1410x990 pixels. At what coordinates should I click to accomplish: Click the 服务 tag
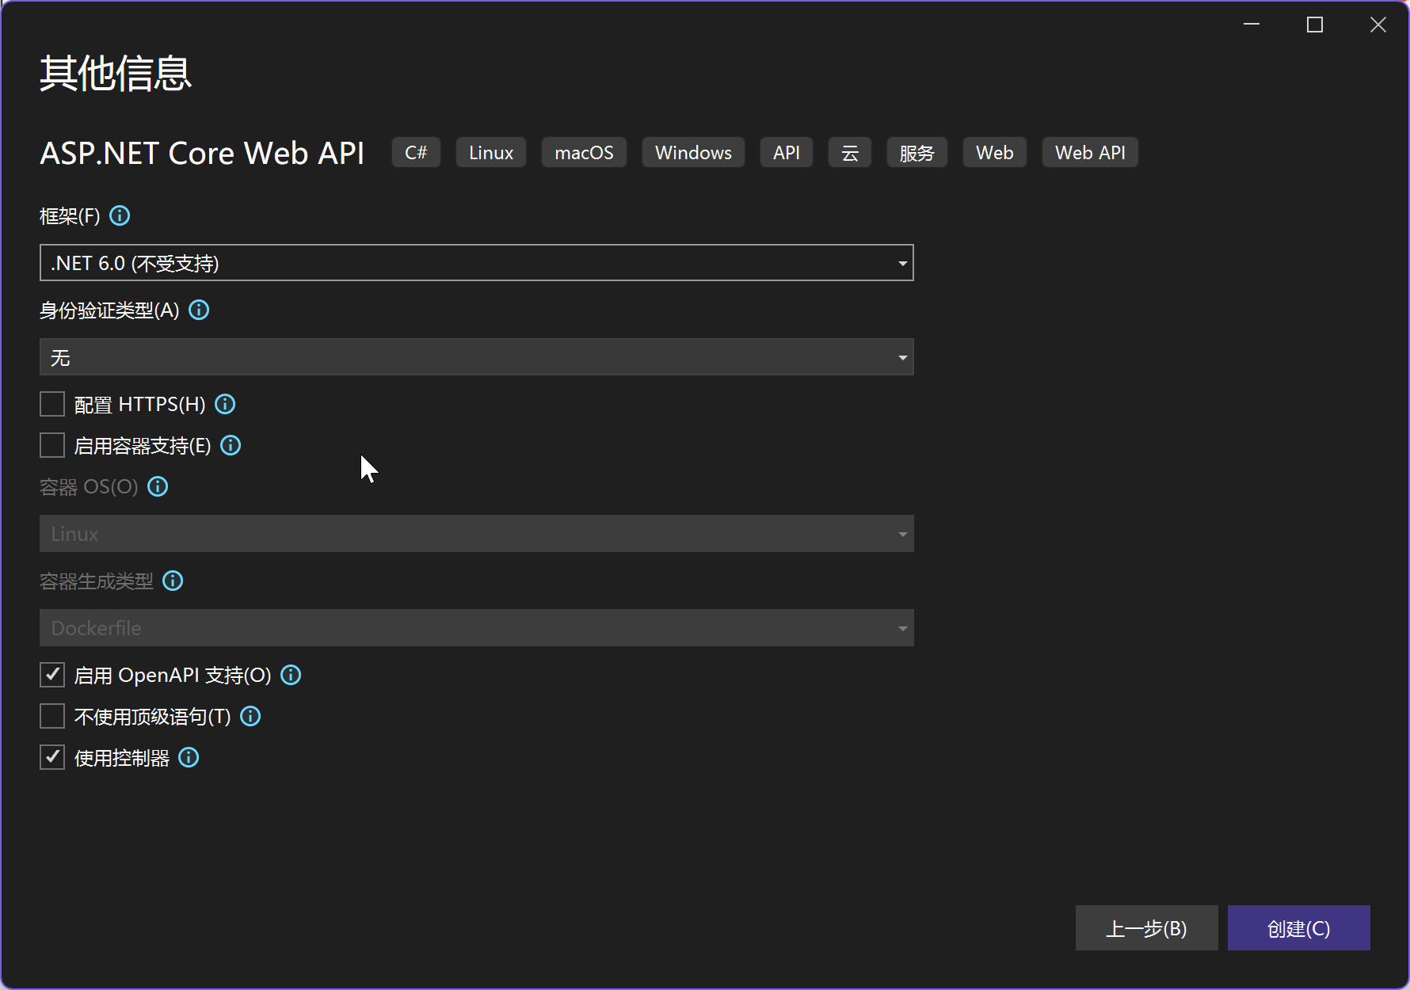917,152
